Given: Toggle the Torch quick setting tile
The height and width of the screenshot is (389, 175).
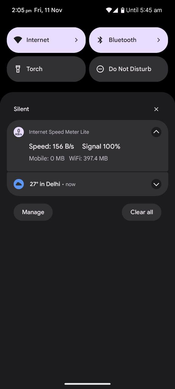Looking at the screenshot, I should [46, 69].
